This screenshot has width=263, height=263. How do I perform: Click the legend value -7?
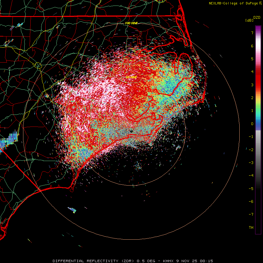click(x=251, y=214)
